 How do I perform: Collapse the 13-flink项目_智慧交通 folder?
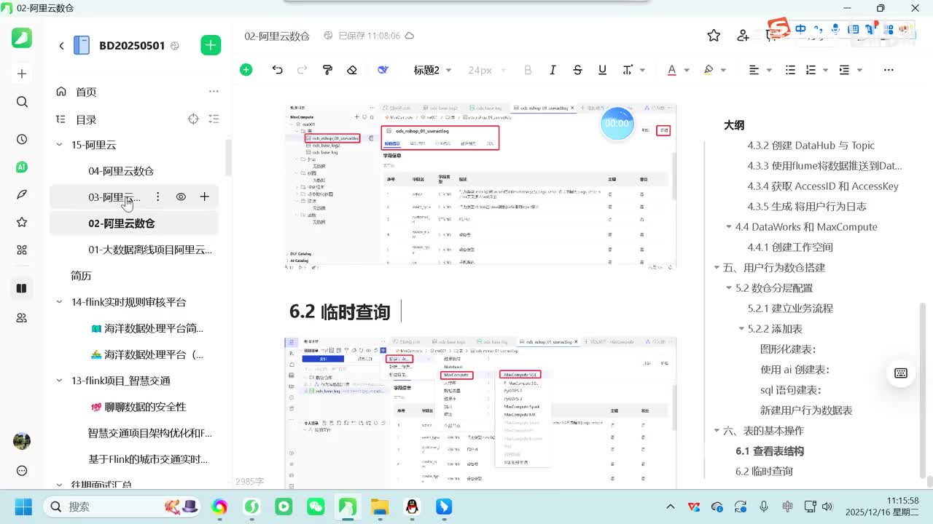point(60,381)
